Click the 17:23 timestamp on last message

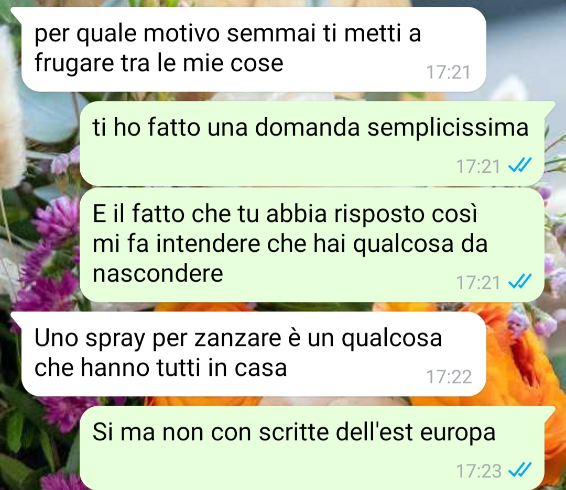[x=479, y=471]
